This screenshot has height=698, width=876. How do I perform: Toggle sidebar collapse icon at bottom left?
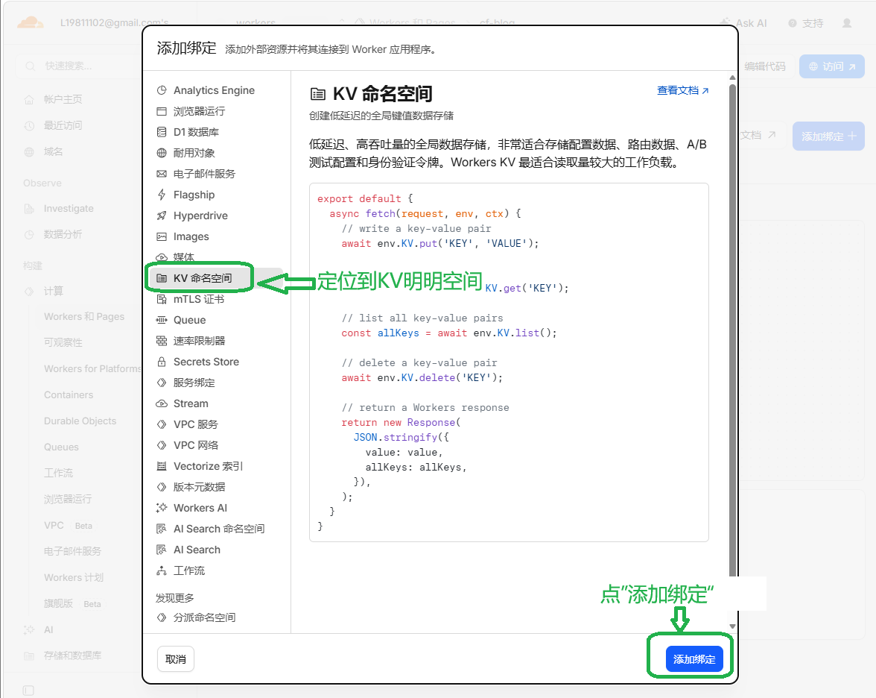point(28,691)
